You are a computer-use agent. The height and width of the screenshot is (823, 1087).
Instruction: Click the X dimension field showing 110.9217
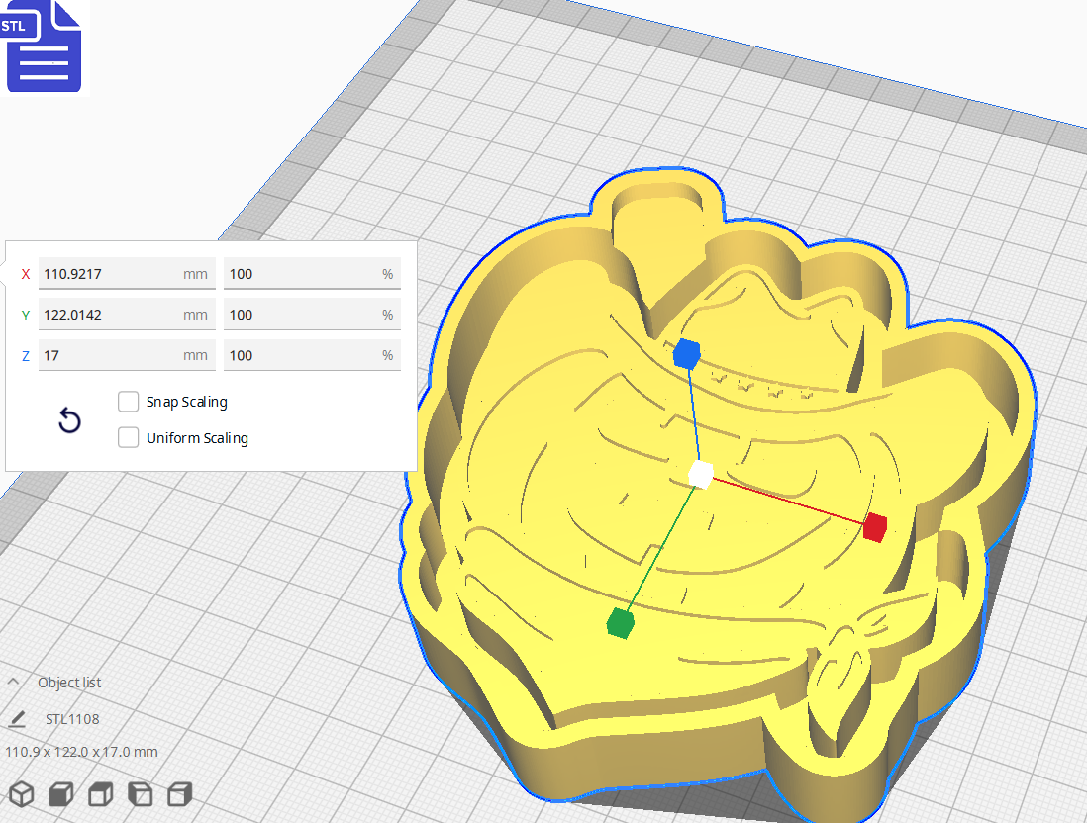point(127,274)
